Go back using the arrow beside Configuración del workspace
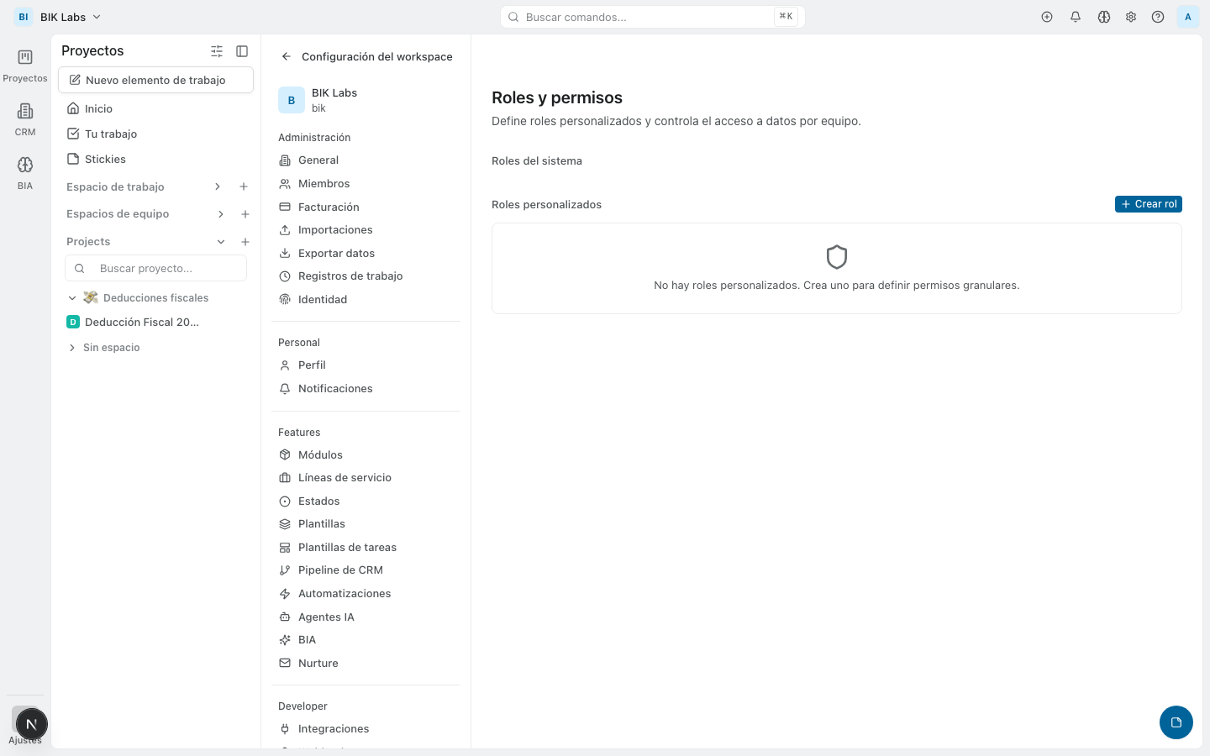Image resolution: width=1210 pixels, height=756 pixels. click(x=287, y=56)
